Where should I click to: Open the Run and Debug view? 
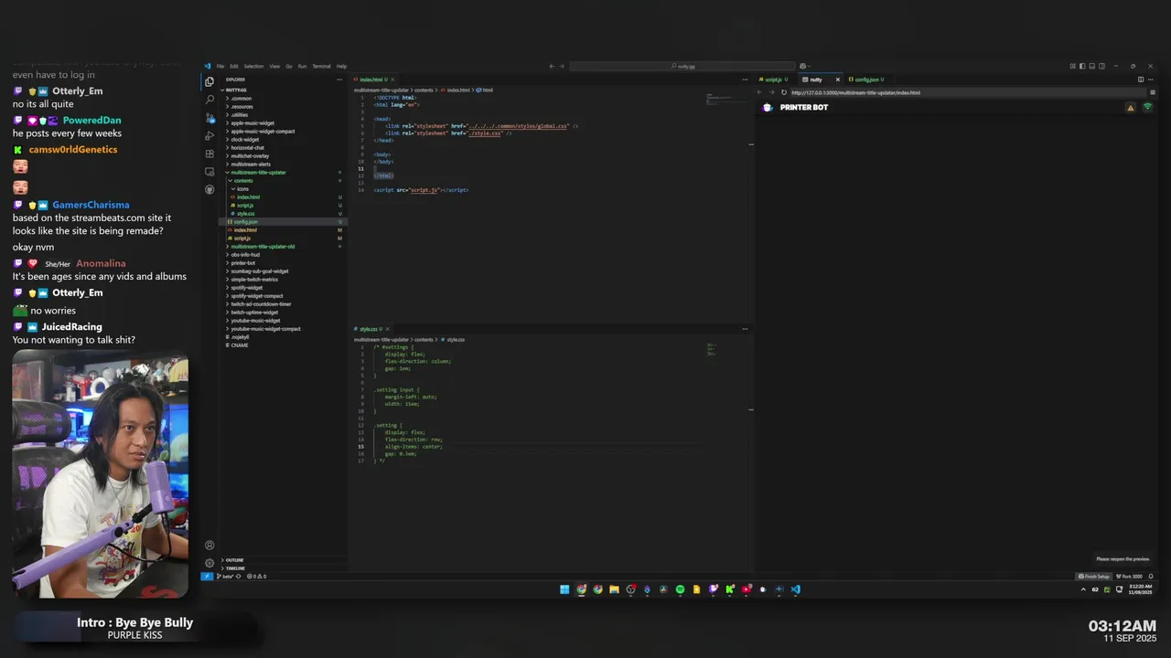pos(209,135)
